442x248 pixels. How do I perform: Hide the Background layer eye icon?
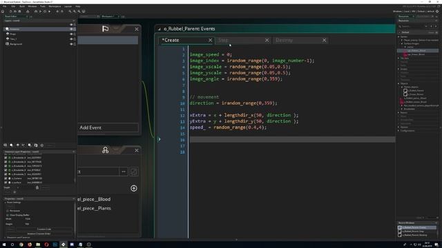pos(71,44)
